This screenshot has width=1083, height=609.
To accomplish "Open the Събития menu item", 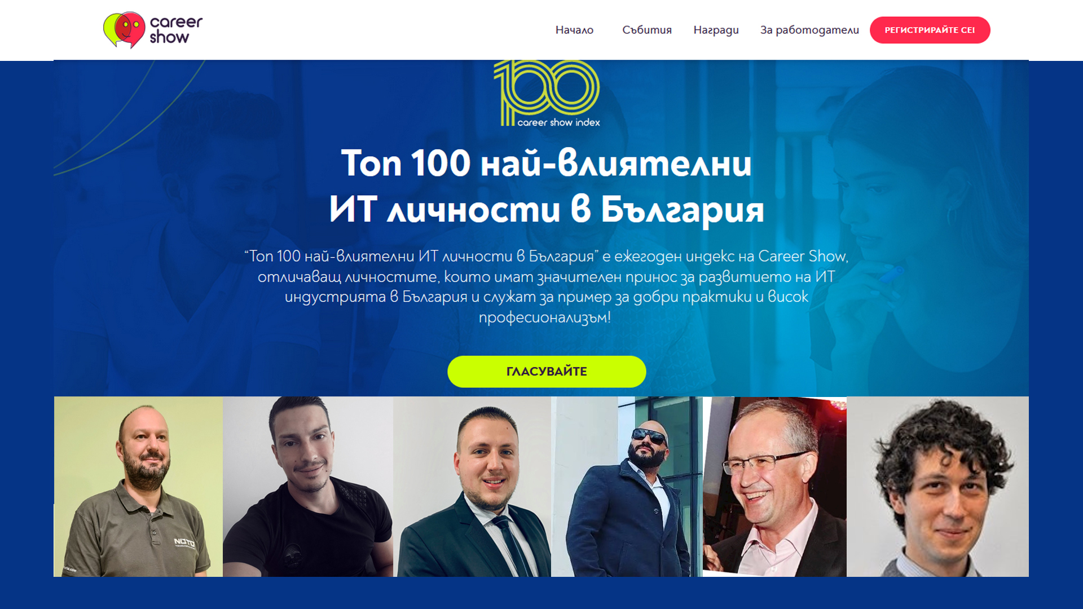I will (647, 30).
